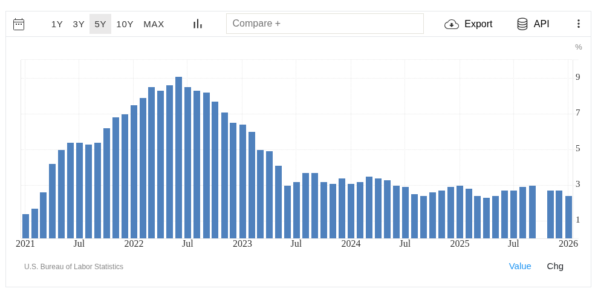The image size is (598, 297).
Task: Click the first bar at 2021
Action: pos(25,226)
